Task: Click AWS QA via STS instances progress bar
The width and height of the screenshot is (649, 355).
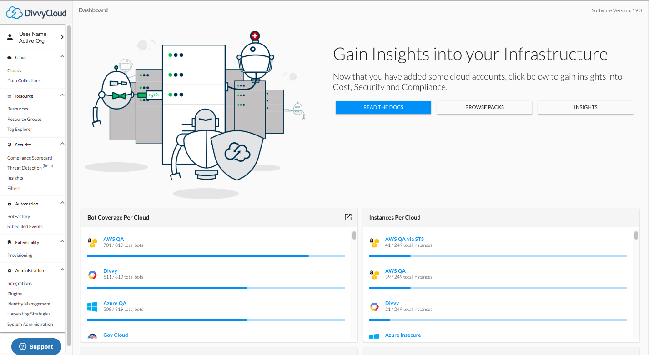Action: click(498, 256)
